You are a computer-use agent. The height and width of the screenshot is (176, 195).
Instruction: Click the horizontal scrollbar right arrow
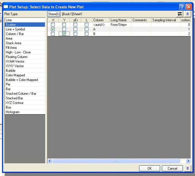coord(188,161)
